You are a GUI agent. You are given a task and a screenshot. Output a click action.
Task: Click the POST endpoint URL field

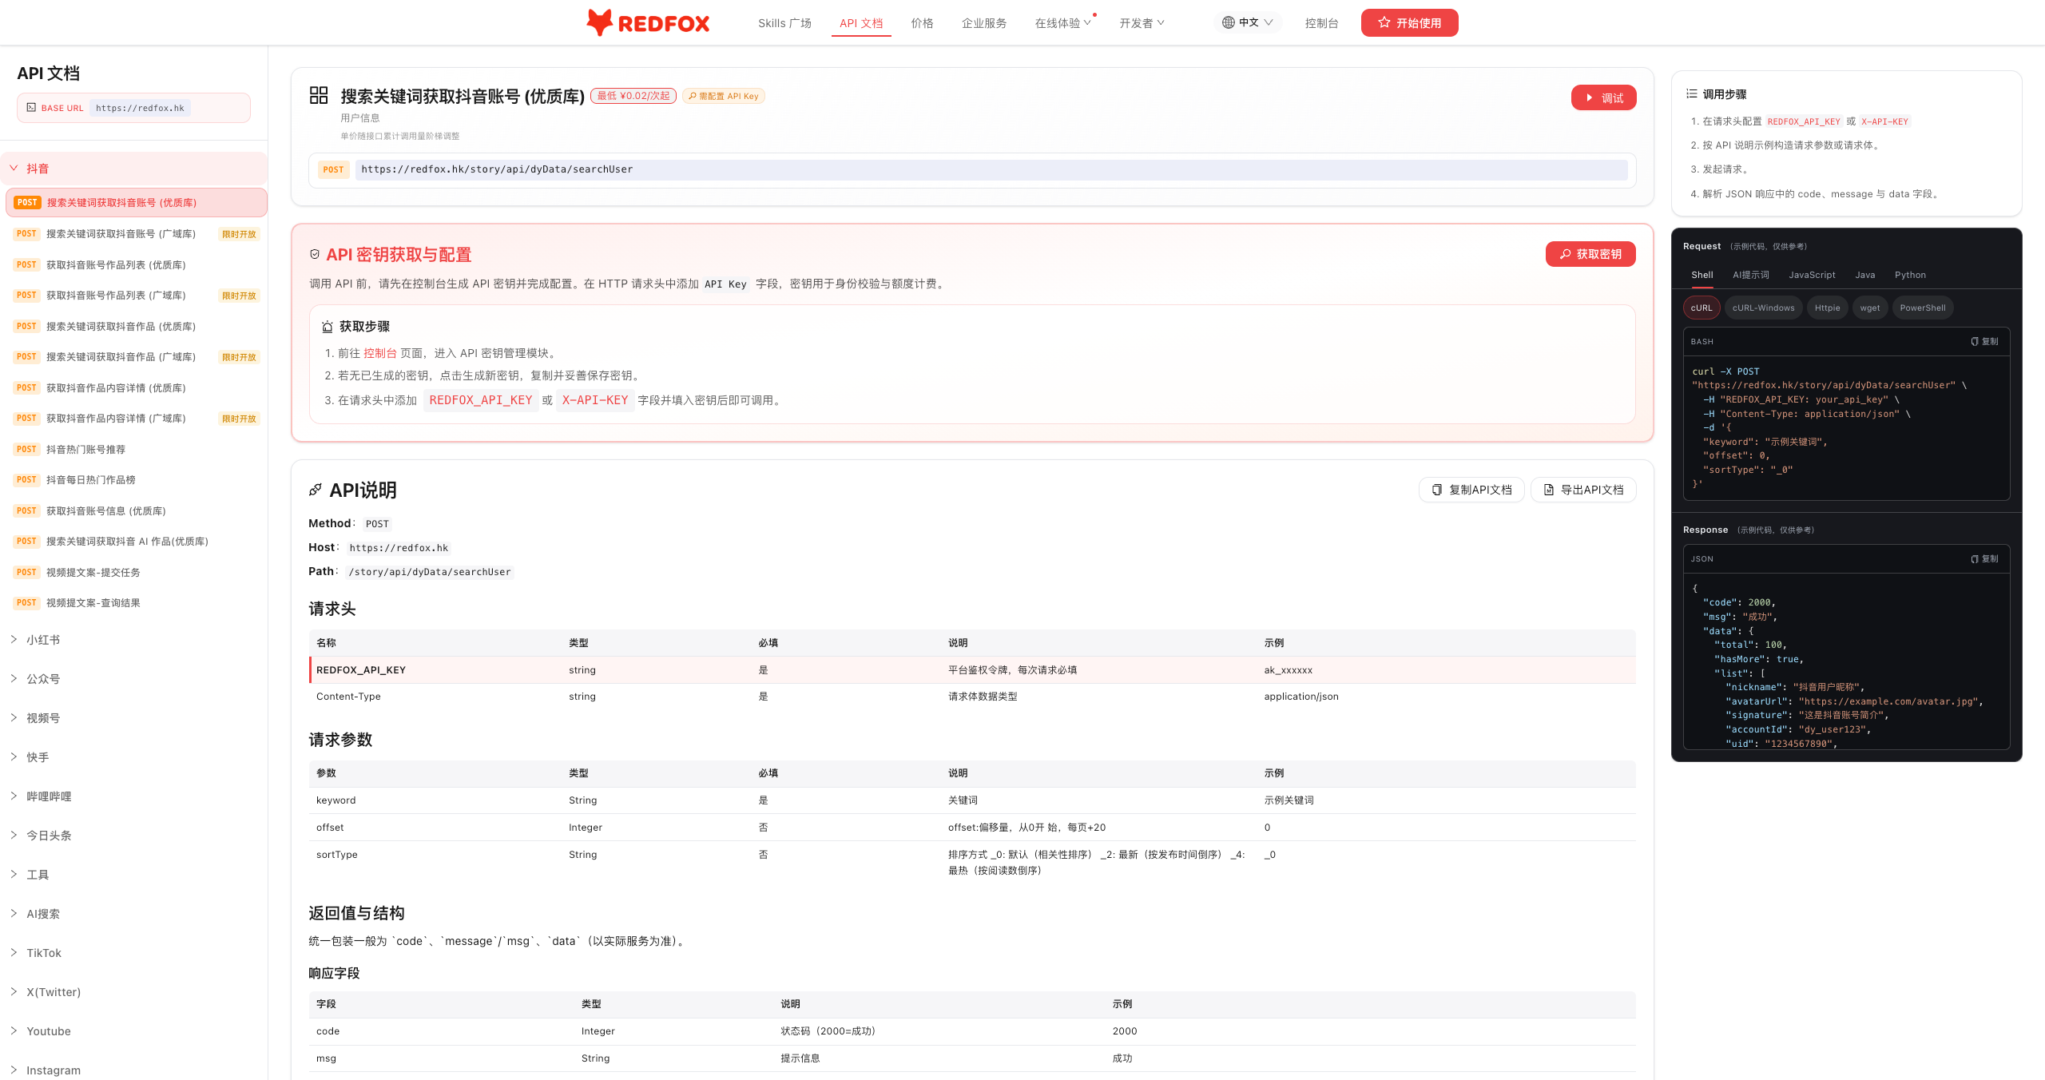coord(991,169)
